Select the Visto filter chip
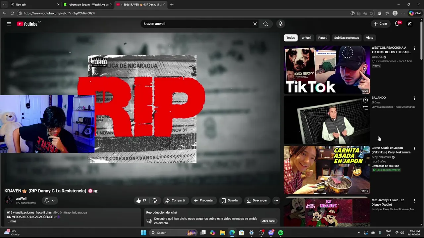Image resolution: width=424 pixels, height=238 pixels. [x=370, y=38]
